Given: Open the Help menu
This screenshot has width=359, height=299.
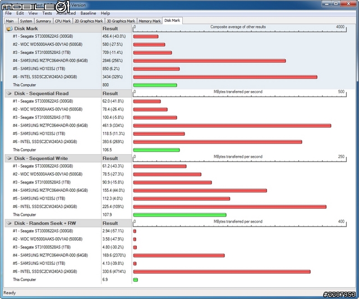Looking at the screenshot, I should click(x=105, y=13).
